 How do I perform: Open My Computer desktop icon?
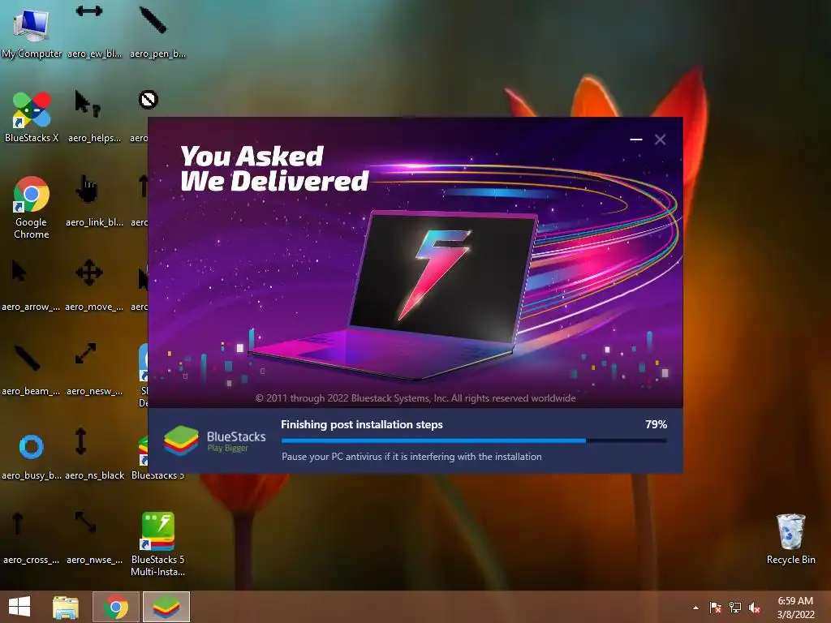pos(32,32)
